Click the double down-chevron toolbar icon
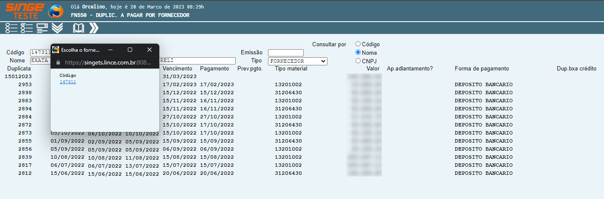604x199 pixels. click(57, 28)
